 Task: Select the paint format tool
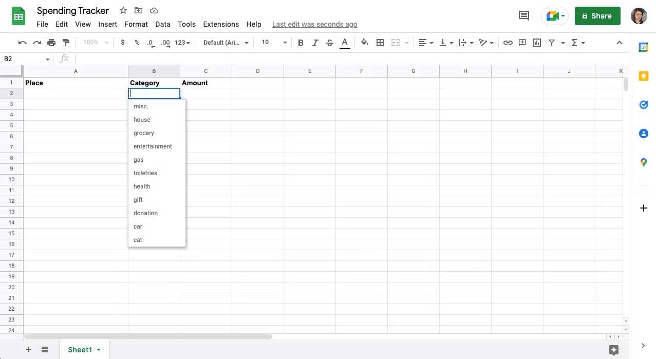tap(66, 43)
